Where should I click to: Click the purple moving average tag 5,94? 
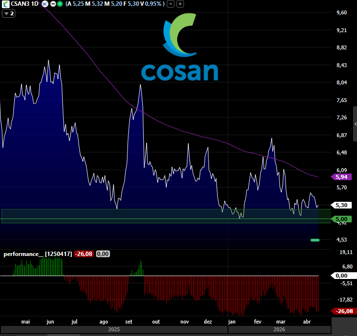[341, 177]
